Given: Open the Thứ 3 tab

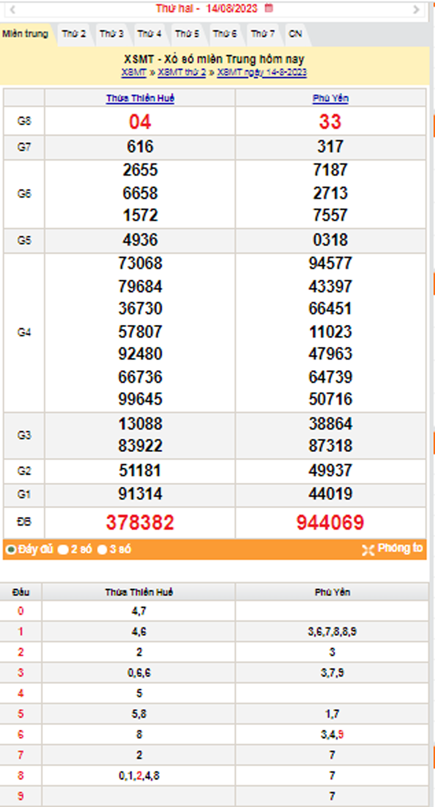Looking at the screenshot, I should coord(111,34).
